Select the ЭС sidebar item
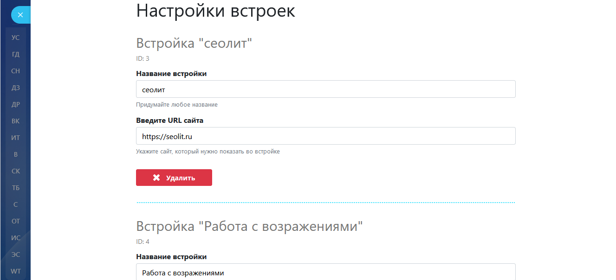This screenshot has height=280, width=616. pos(16,255)
